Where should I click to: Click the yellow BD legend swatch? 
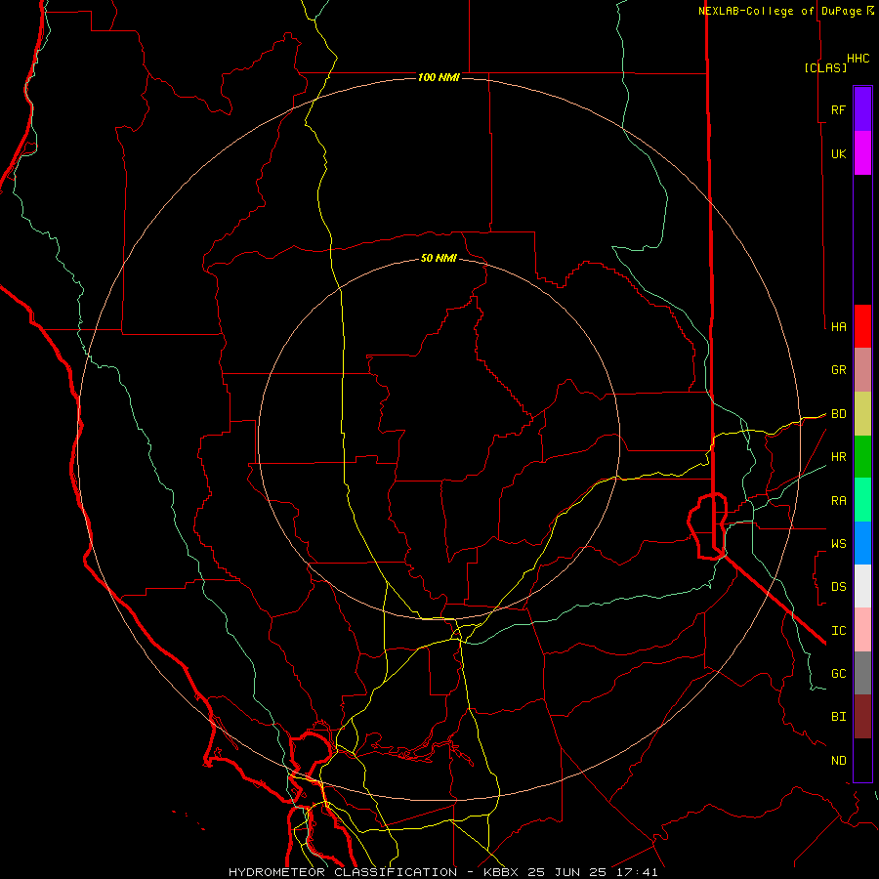pyautogui.click(x=862, y=414)
